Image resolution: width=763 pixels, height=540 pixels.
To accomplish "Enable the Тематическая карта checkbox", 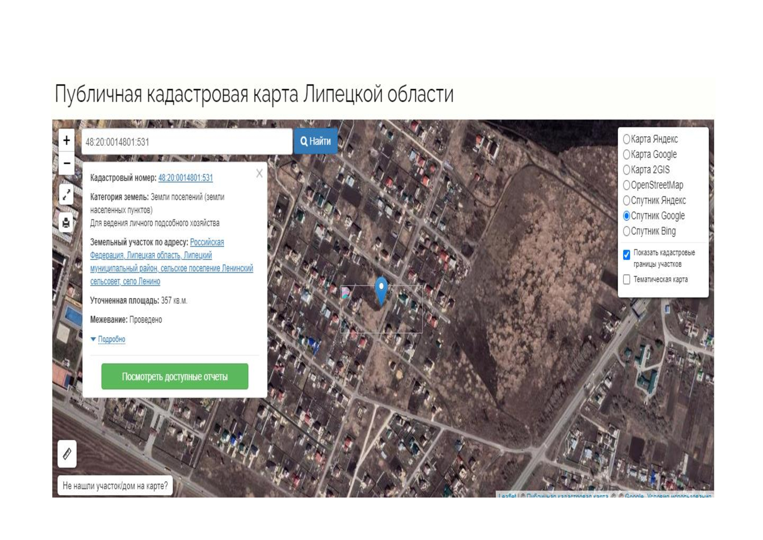I will click(626, 280).
